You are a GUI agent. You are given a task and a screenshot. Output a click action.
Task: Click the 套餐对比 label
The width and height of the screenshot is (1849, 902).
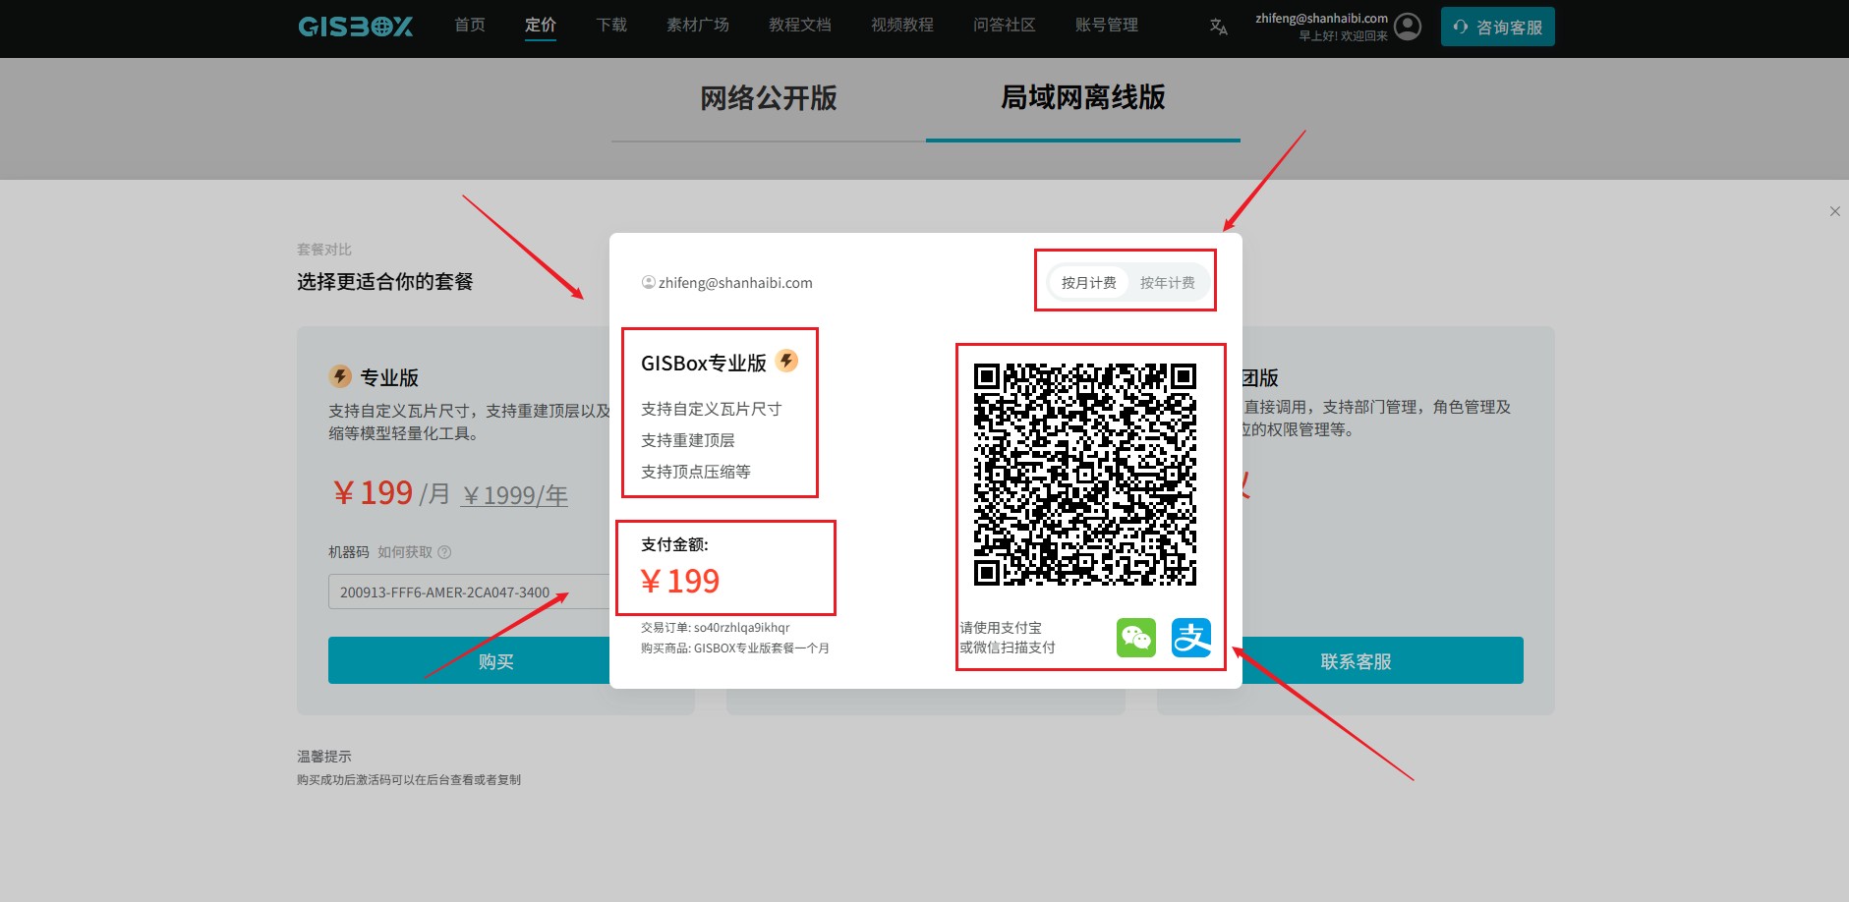(x=324, y=250)
